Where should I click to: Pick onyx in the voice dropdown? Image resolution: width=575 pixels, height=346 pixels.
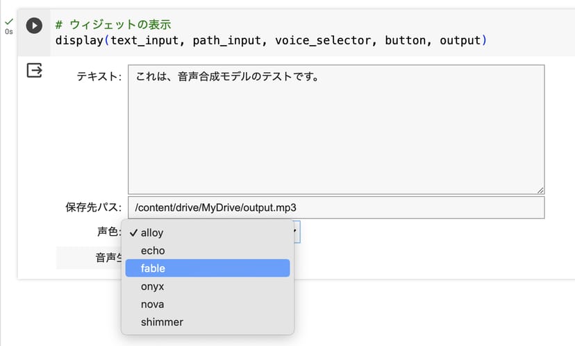[153, 286]
